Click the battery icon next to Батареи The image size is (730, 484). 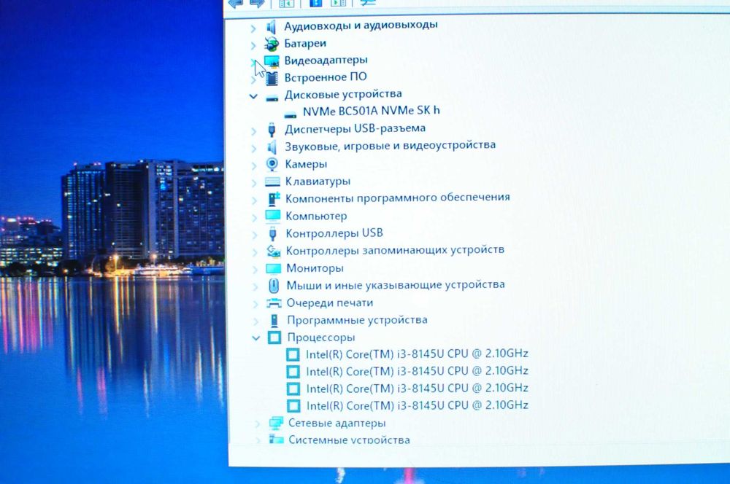tap(272, 44)
